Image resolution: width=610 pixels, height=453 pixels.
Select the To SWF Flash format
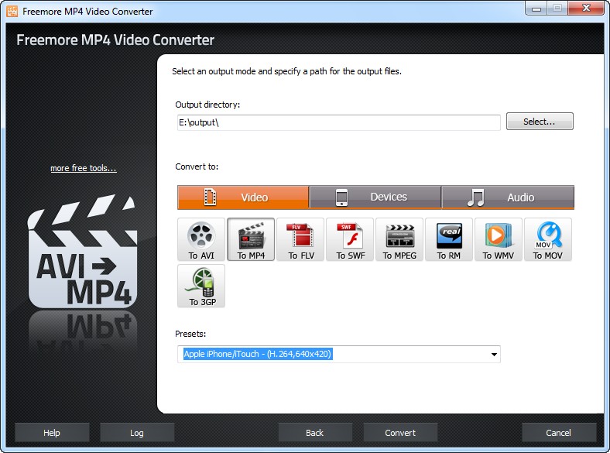click(x=350, y=239)
